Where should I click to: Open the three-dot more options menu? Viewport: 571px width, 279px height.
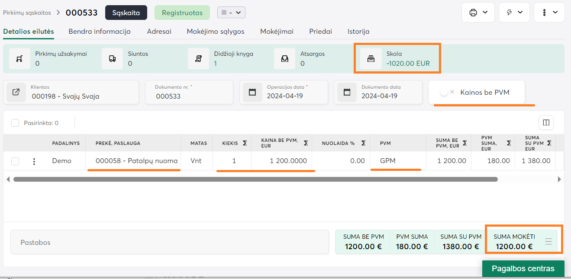549,13
